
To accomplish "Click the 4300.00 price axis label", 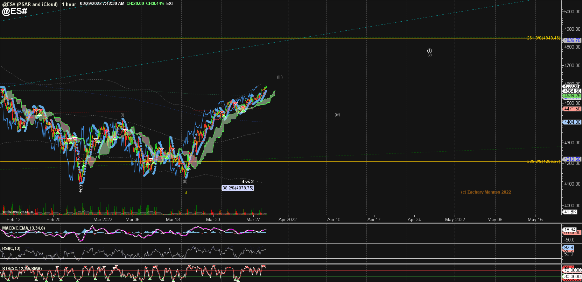I will tap(573, 143).
